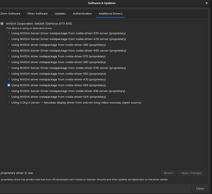Select the Additional Drivers tab

click(110, 14)
